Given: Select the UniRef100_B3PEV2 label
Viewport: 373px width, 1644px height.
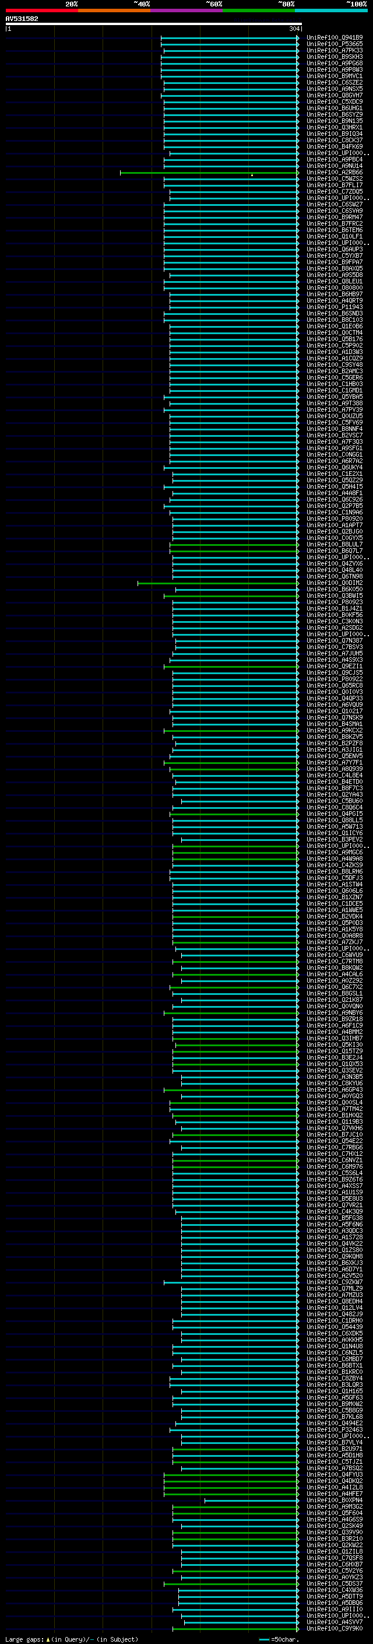Looking at the screenshot, I should [x=334, y=839].
